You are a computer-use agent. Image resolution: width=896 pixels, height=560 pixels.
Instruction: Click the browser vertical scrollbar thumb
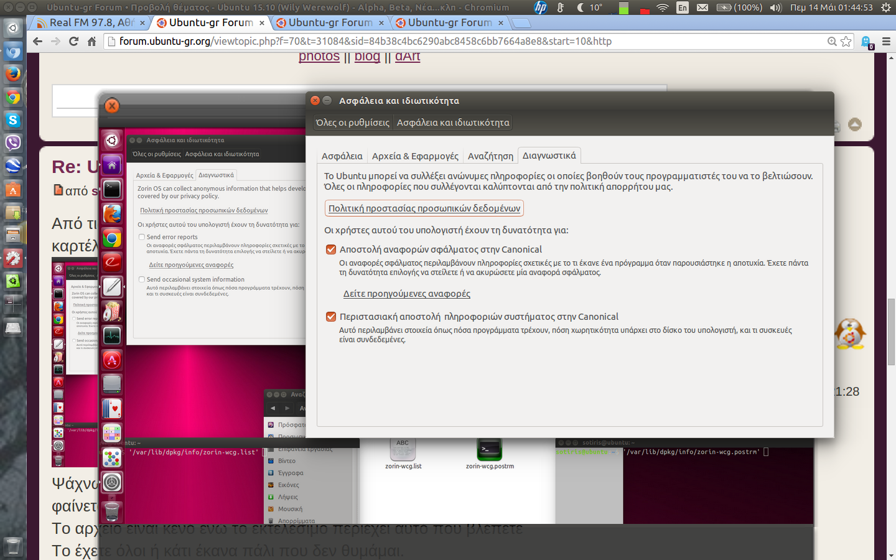coord(891,330)
